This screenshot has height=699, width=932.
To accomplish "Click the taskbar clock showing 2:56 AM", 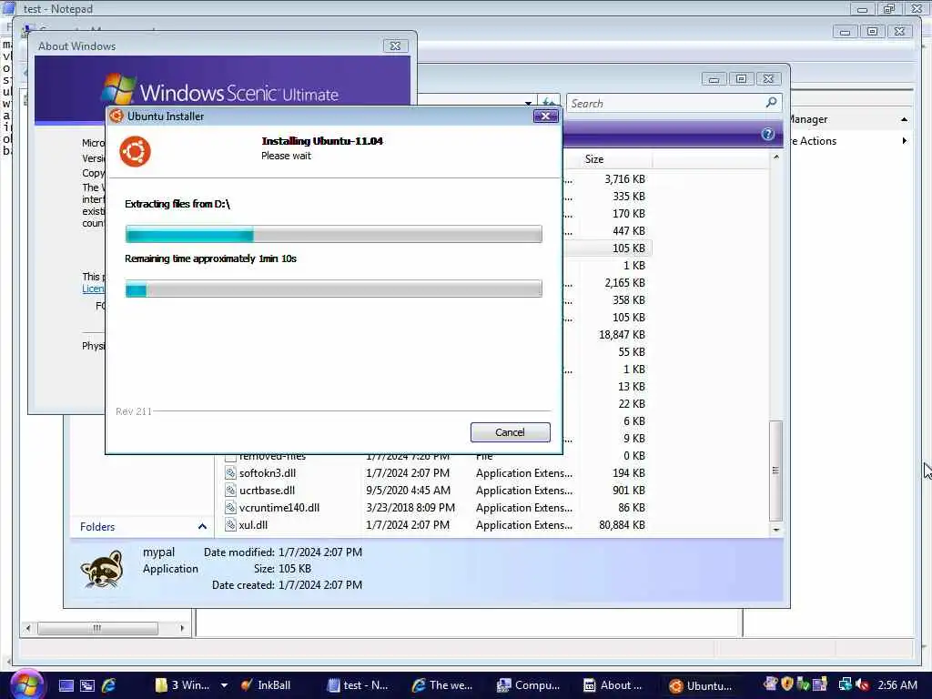I will coord(897,685).
